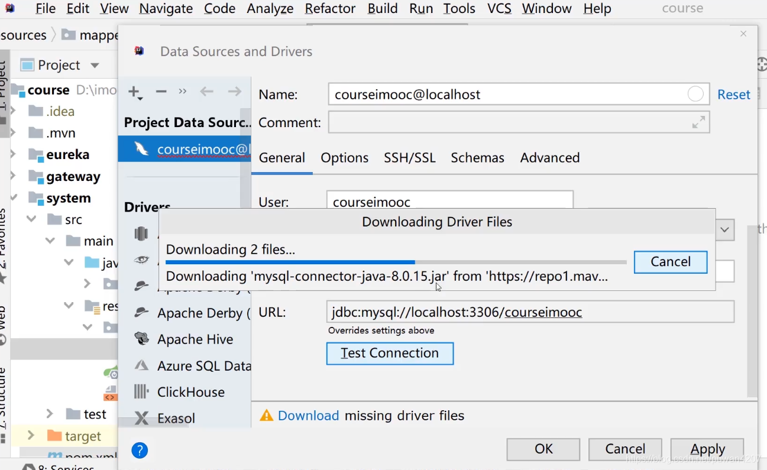Open the dropdown right of download dialog
This screenshot has width=767, height=470.
[x=725, y=230]
